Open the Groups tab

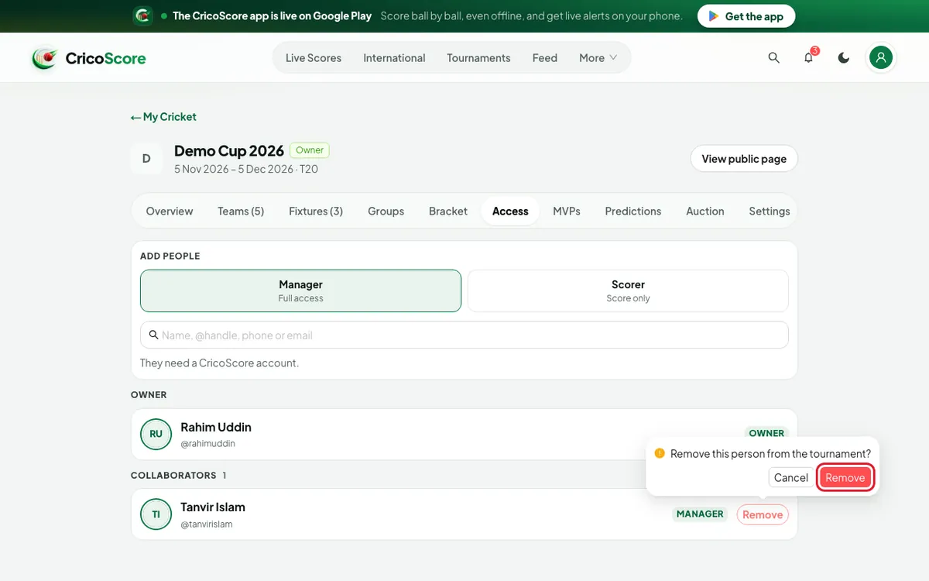(386, 211)
